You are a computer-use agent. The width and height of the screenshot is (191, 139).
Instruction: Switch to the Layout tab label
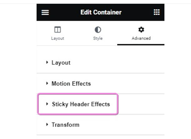pyautogui.click(x=58, y=38)
